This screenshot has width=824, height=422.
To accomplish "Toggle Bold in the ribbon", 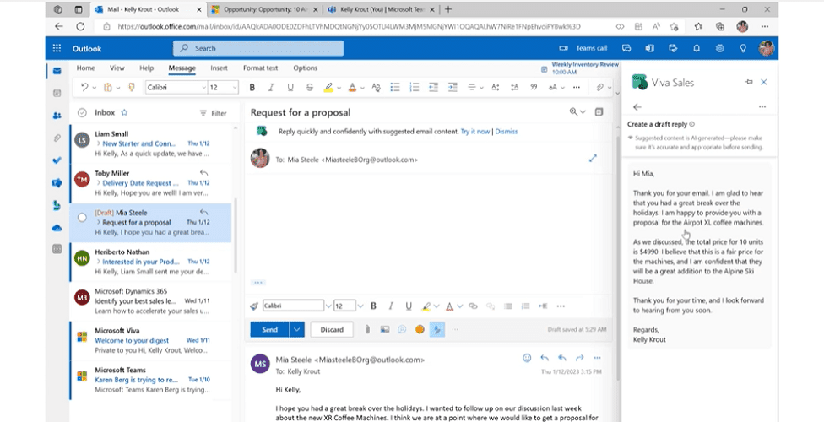I will click(252, 88).
